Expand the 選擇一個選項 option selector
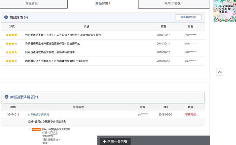Viewport: 236px width, 145px height. [x=115, y=142]
